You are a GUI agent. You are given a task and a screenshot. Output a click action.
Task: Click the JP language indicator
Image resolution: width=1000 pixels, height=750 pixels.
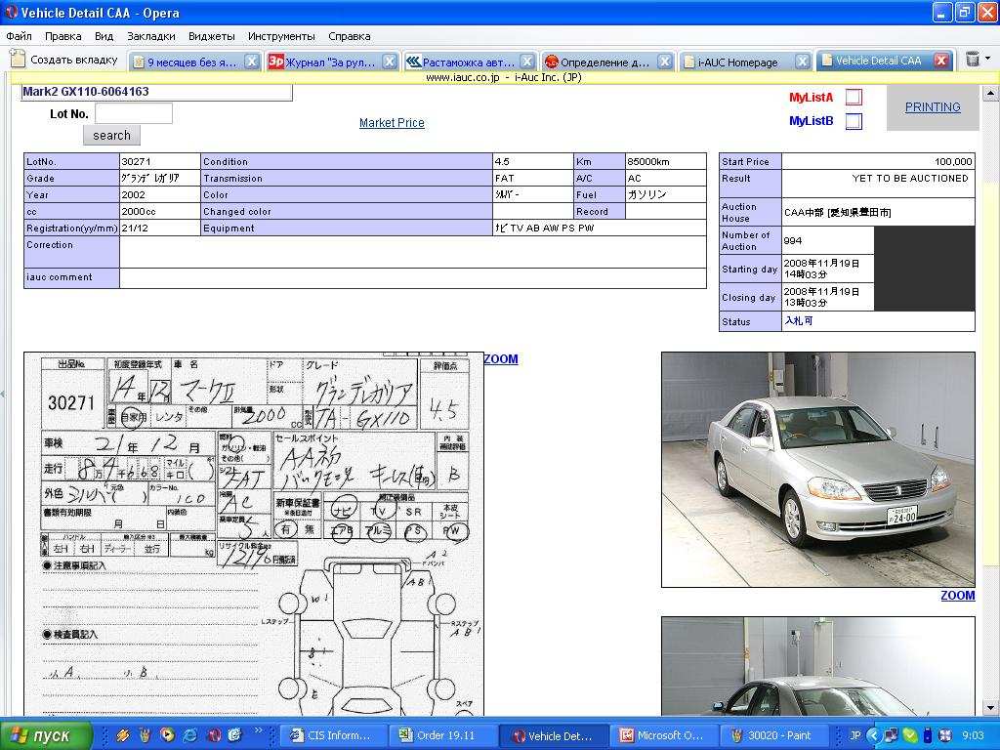855,735
